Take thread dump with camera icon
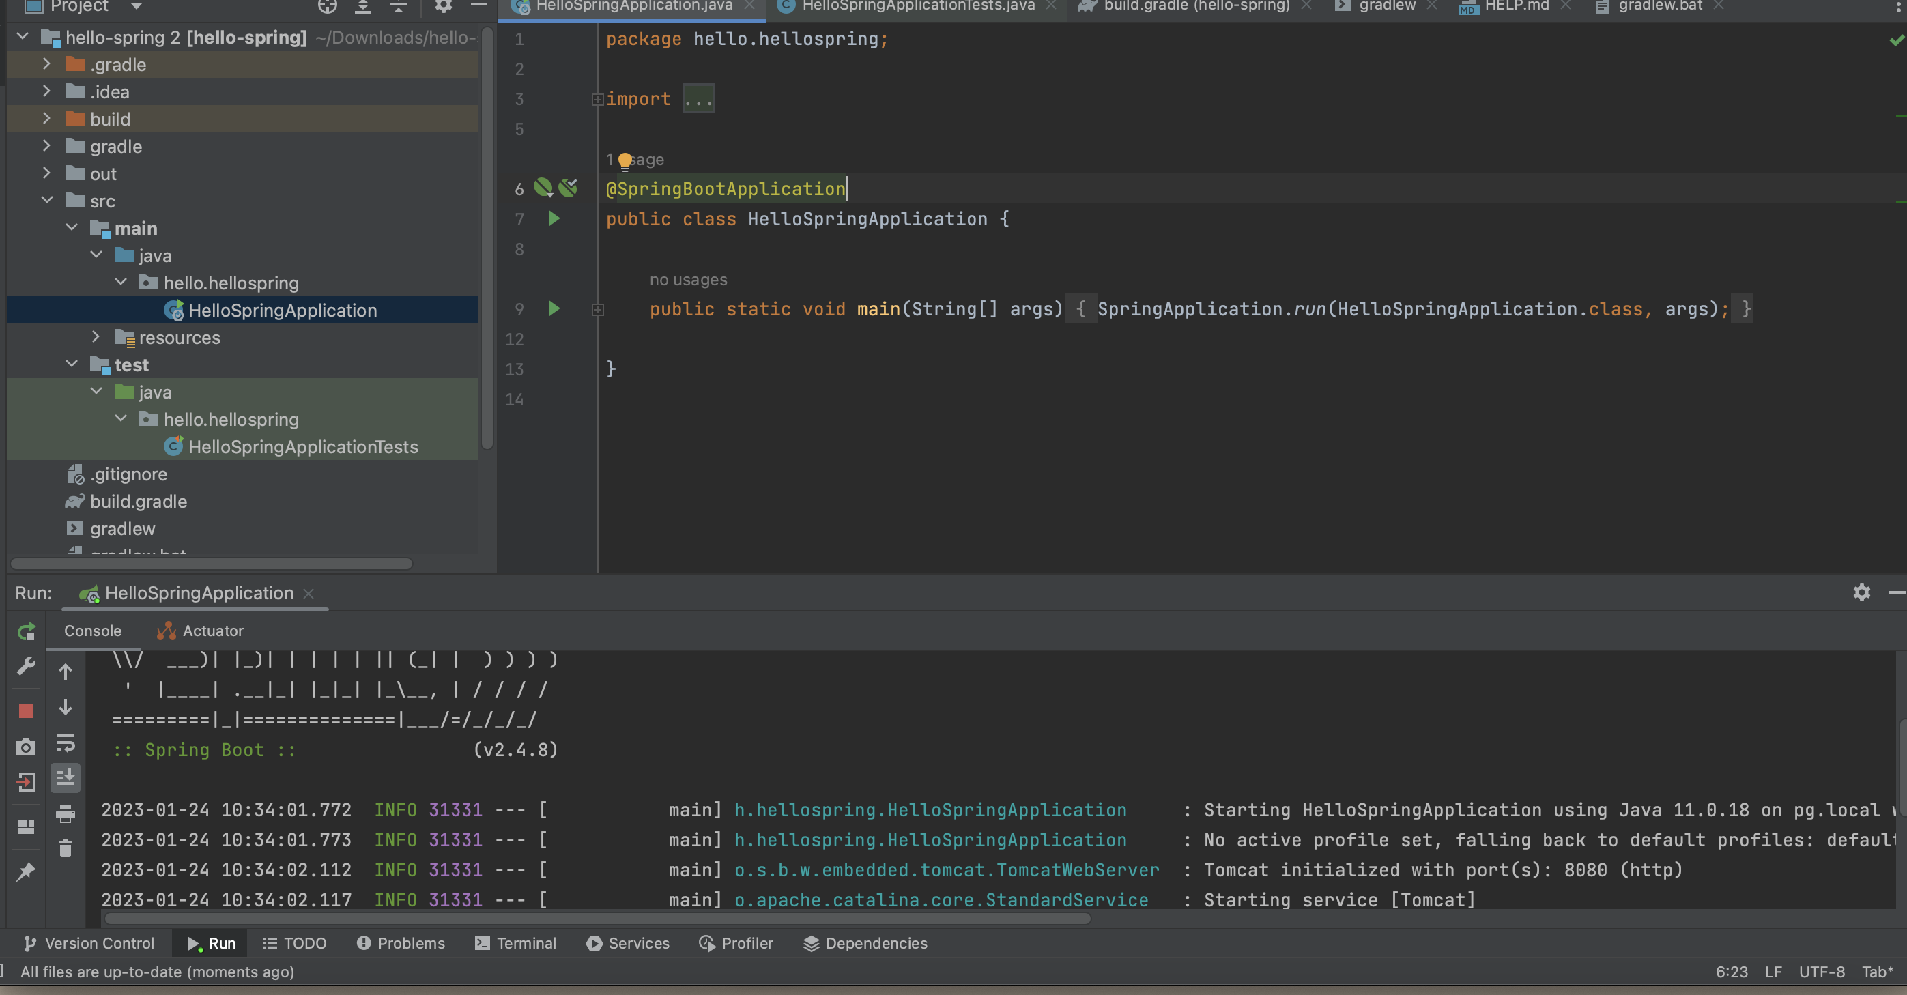 (26, 747)
